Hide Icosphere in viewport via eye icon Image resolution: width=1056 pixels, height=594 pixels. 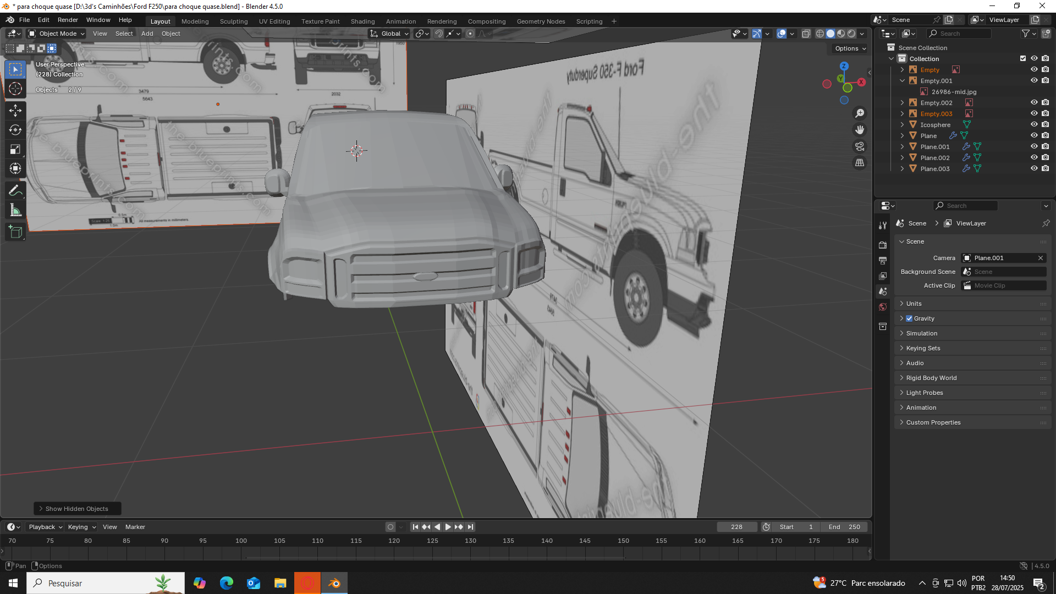(1034, 125)
